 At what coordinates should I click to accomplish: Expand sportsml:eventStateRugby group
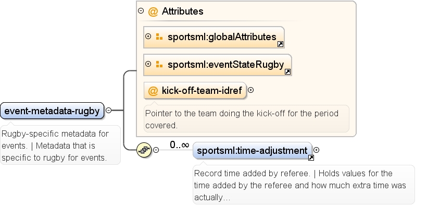148,64
